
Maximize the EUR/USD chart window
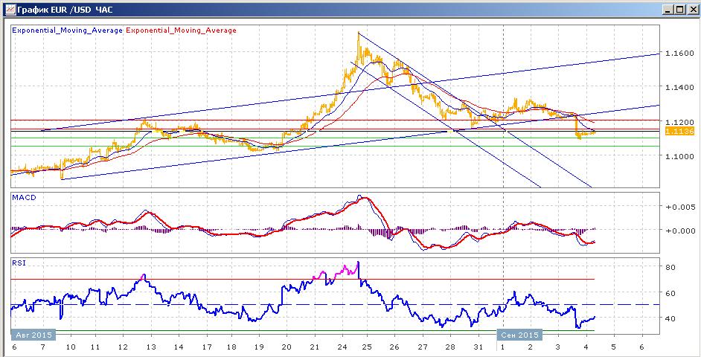click(x=679, y=10)
